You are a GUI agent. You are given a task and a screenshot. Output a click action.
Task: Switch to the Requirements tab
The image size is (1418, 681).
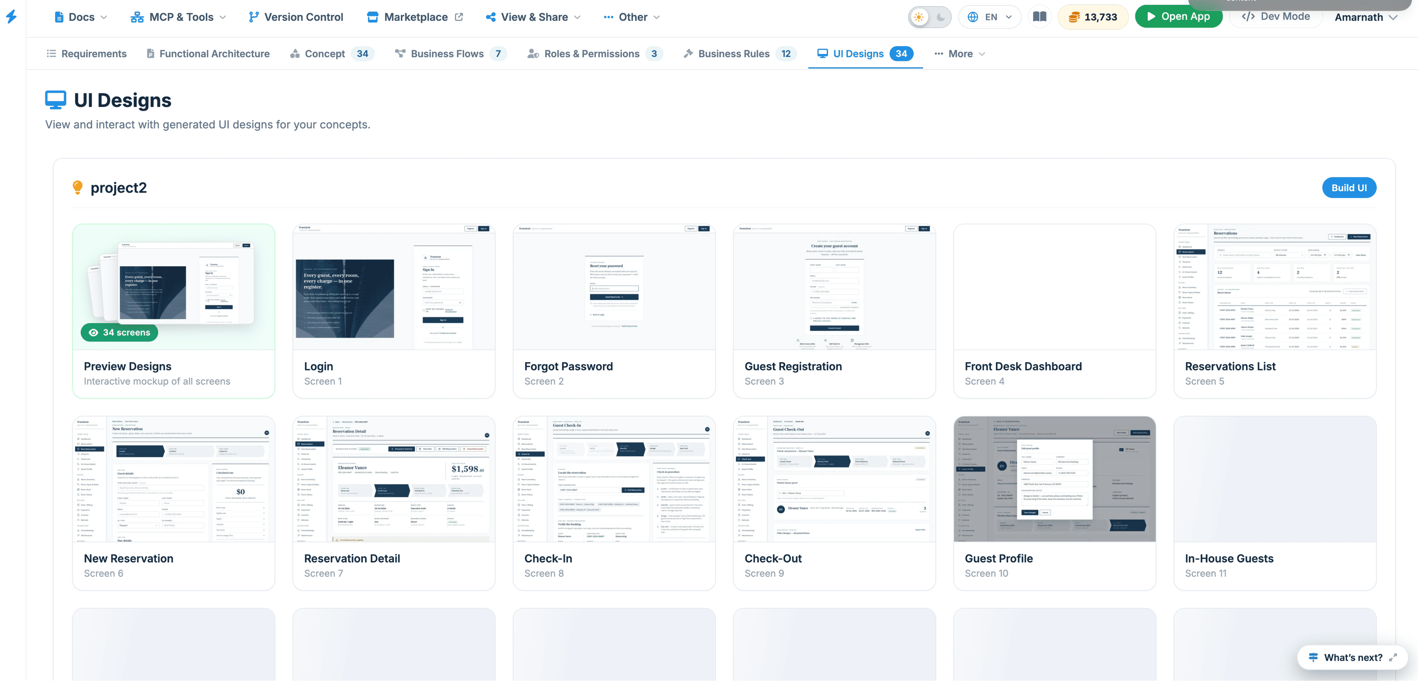pyautogui.click(x=86, y=53)
